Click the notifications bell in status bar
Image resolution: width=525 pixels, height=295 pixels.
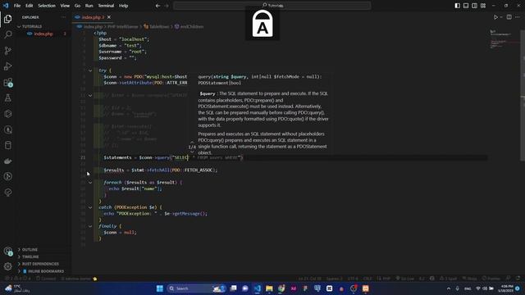518,279
